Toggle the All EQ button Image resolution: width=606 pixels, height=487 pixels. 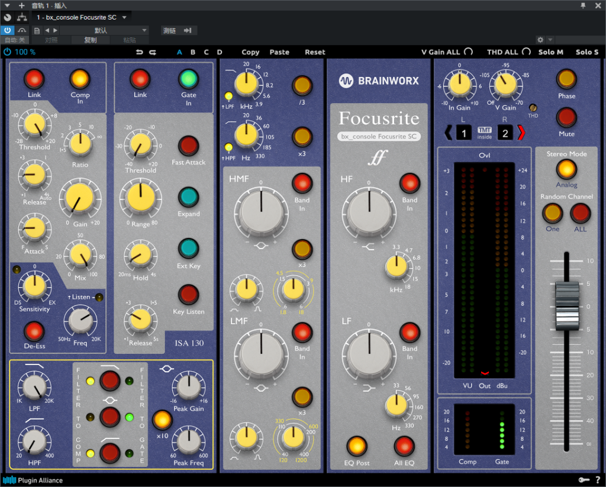click(x=404, y=446)
